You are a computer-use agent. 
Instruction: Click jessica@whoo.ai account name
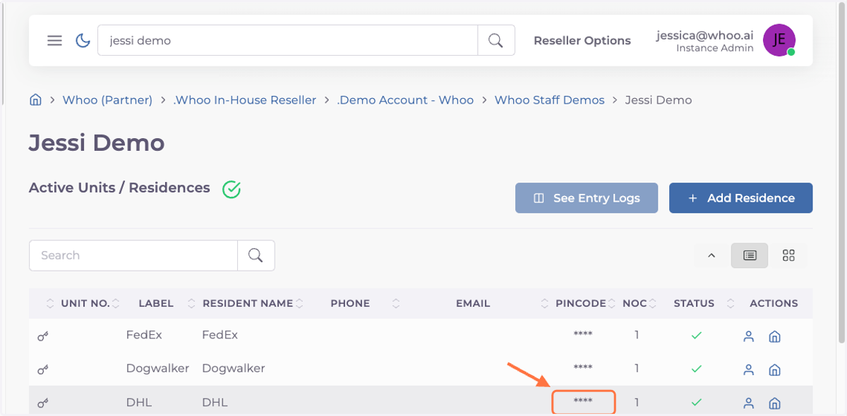point(704,35)
